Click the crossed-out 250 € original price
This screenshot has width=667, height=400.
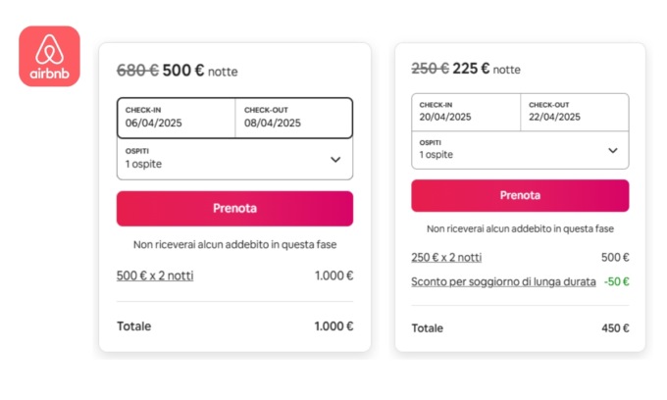click(430, 69)
